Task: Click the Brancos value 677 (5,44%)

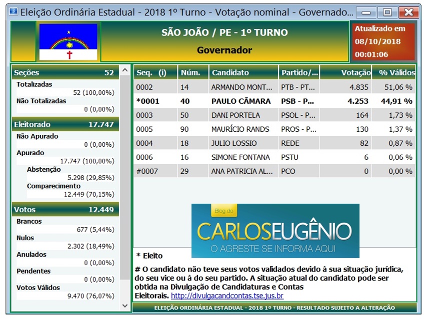Action: click(95, 230)
